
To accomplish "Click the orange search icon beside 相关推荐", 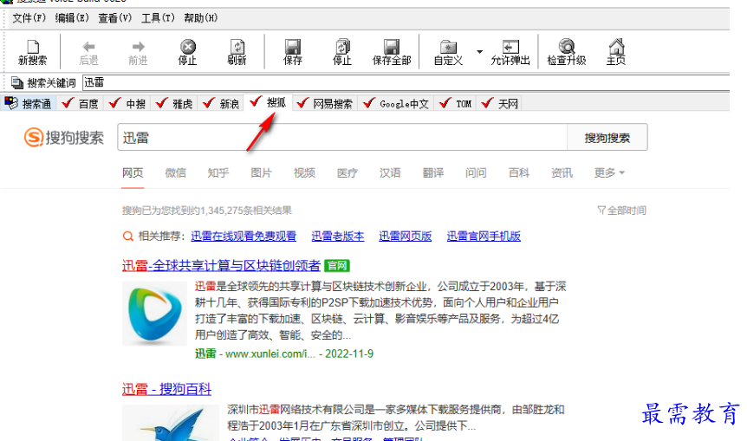I will coord(128,237).
